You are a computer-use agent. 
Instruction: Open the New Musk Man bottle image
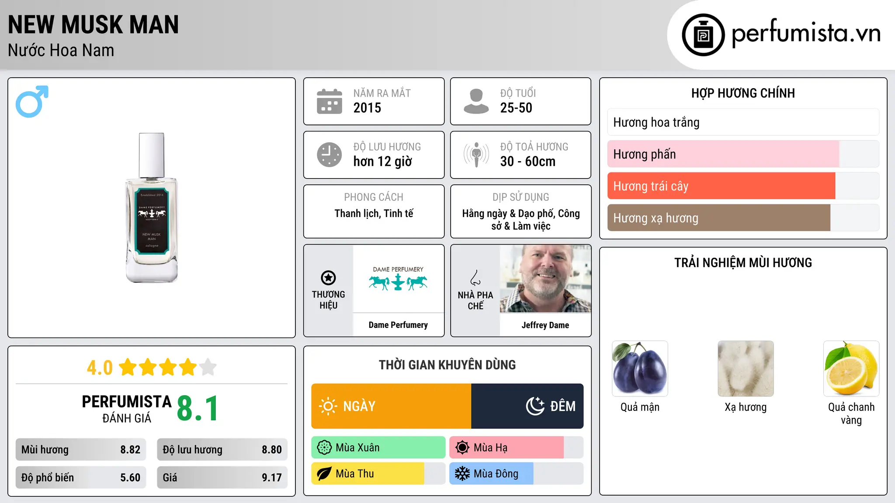click(152, 208)
